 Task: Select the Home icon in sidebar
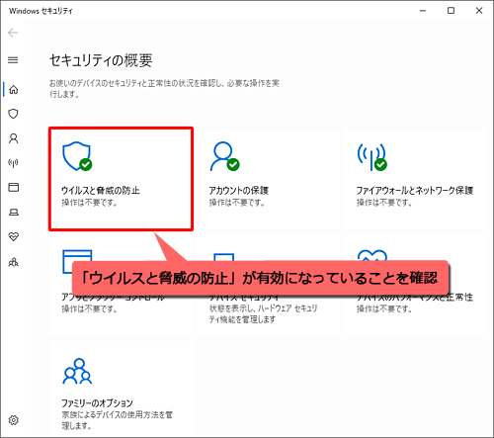(x=14, y=89)
